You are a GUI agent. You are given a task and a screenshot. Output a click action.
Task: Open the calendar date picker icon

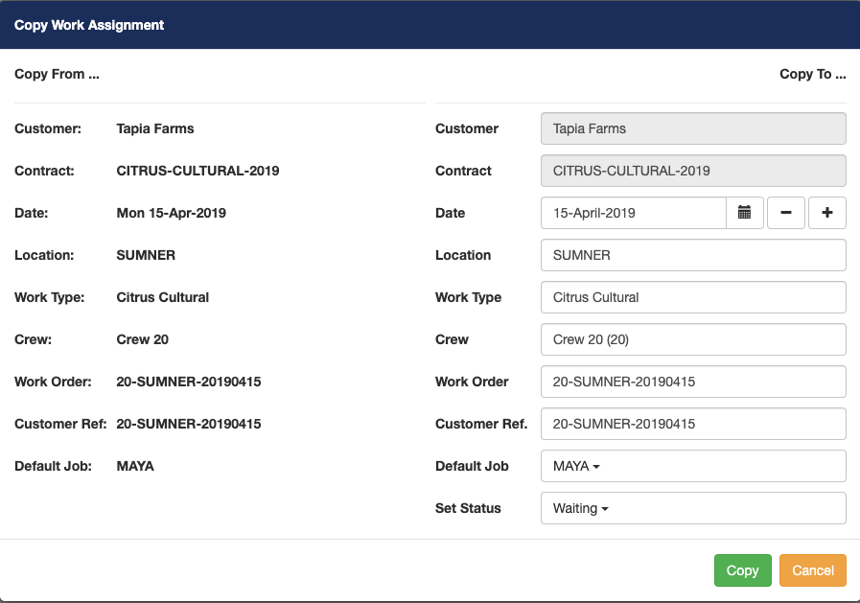744,213
